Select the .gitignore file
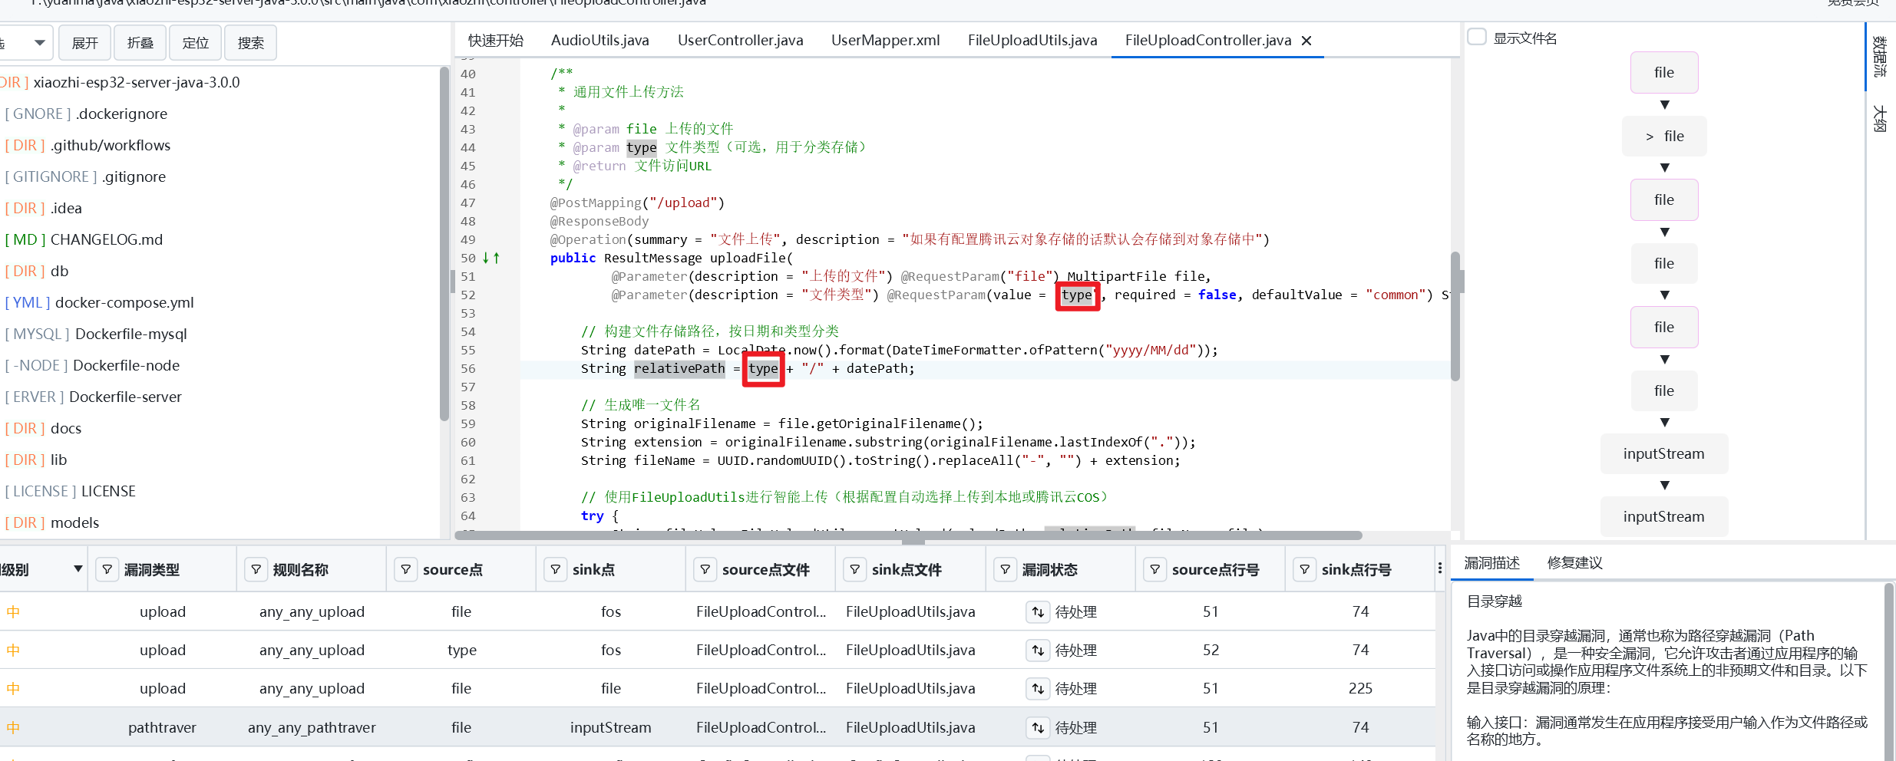The width and height of the screenshot is (1896, 761). 85,177
